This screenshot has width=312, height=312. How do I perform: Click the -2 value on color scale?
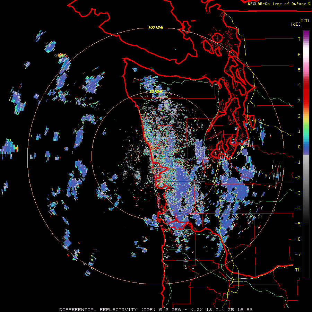point(298,178)
